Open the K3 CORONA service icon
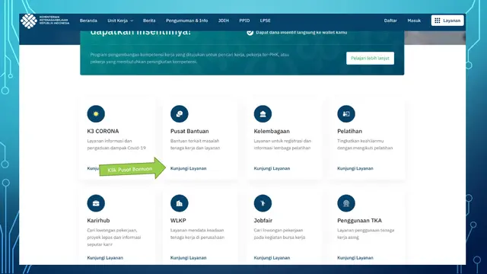The width and height of the screenshot is (487, 274). [96, 113]
